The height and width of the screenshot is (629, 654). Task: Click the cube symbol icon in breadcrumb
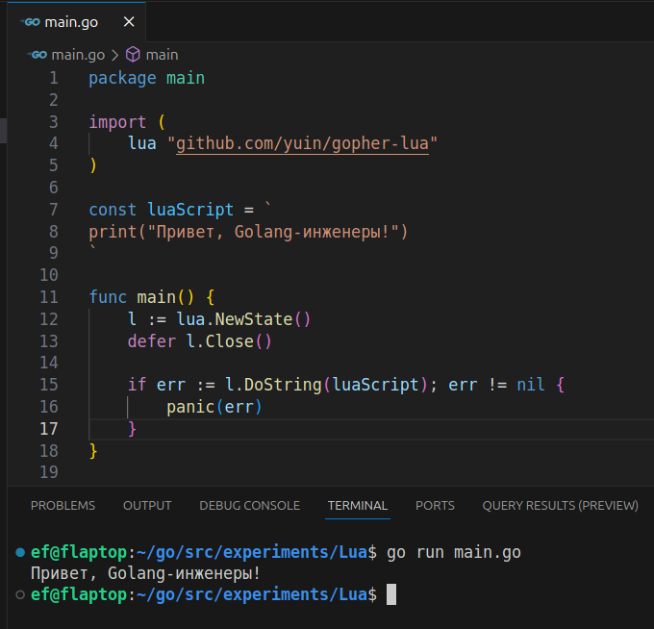point(133,55)
